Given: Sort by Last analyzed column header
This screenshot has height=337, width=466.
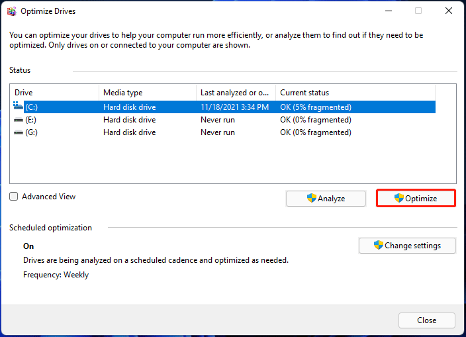Looking at the screenshot, I should point(235,93).
